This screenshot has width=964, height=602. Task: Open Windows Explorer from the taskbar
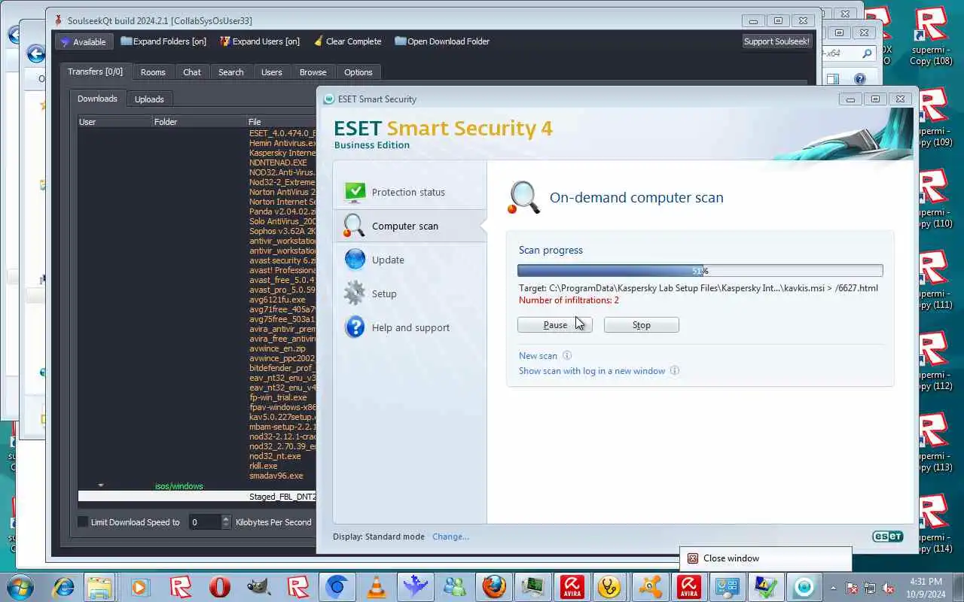tap(99, 586)
